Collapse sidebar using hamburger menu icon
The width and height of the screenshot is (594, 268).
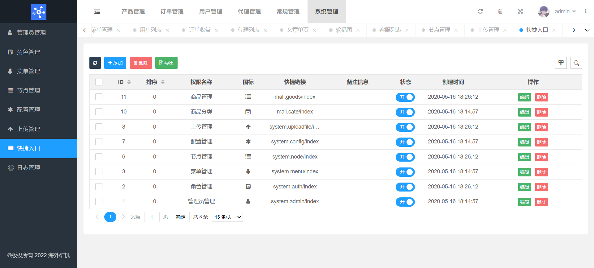point(97,12)
